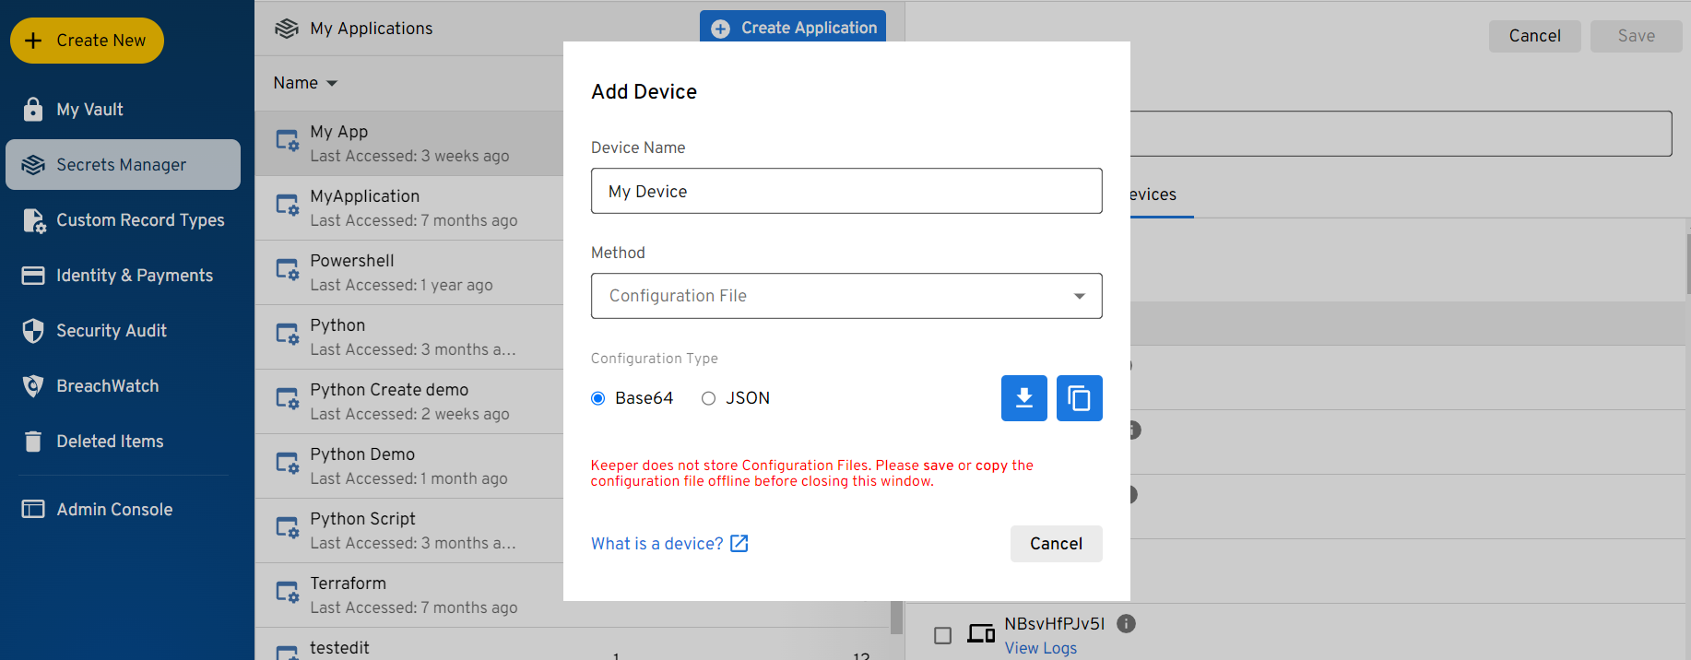The image size is (1691, 660).
Task: Open the Method dropdown
Action: tap(845, 296)
